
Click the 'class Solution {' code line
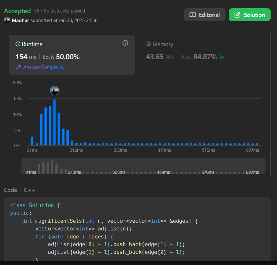35,205
